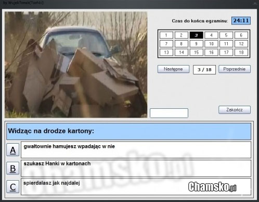259x202 pixels.
Task: Jump to question 15 in grid
Action: [196, 52]
